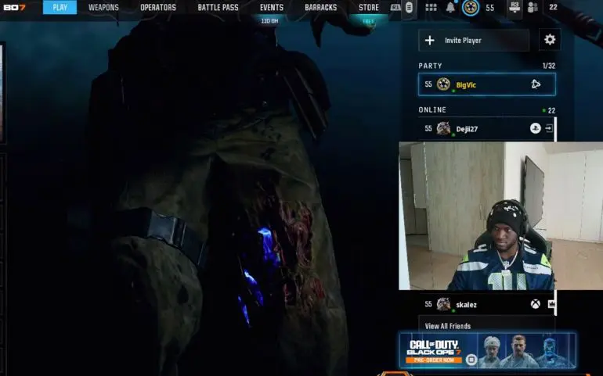Click the Invite Player button
This screenshot has height=376, width=603.
pyautogui.click(x=475, y=40)
